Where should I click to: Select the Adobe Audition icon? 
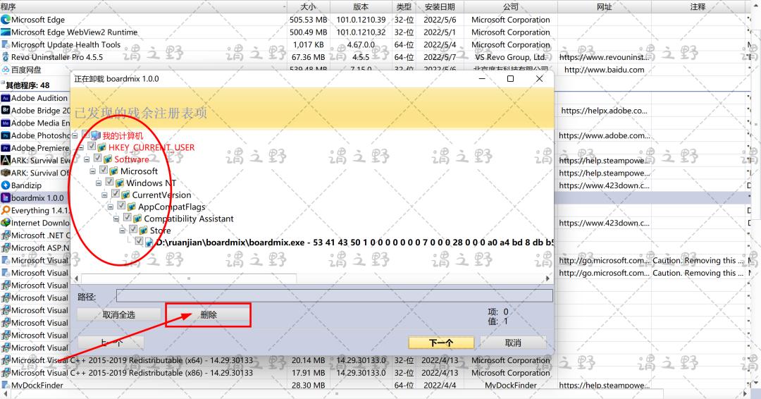(x=6, y=98)
